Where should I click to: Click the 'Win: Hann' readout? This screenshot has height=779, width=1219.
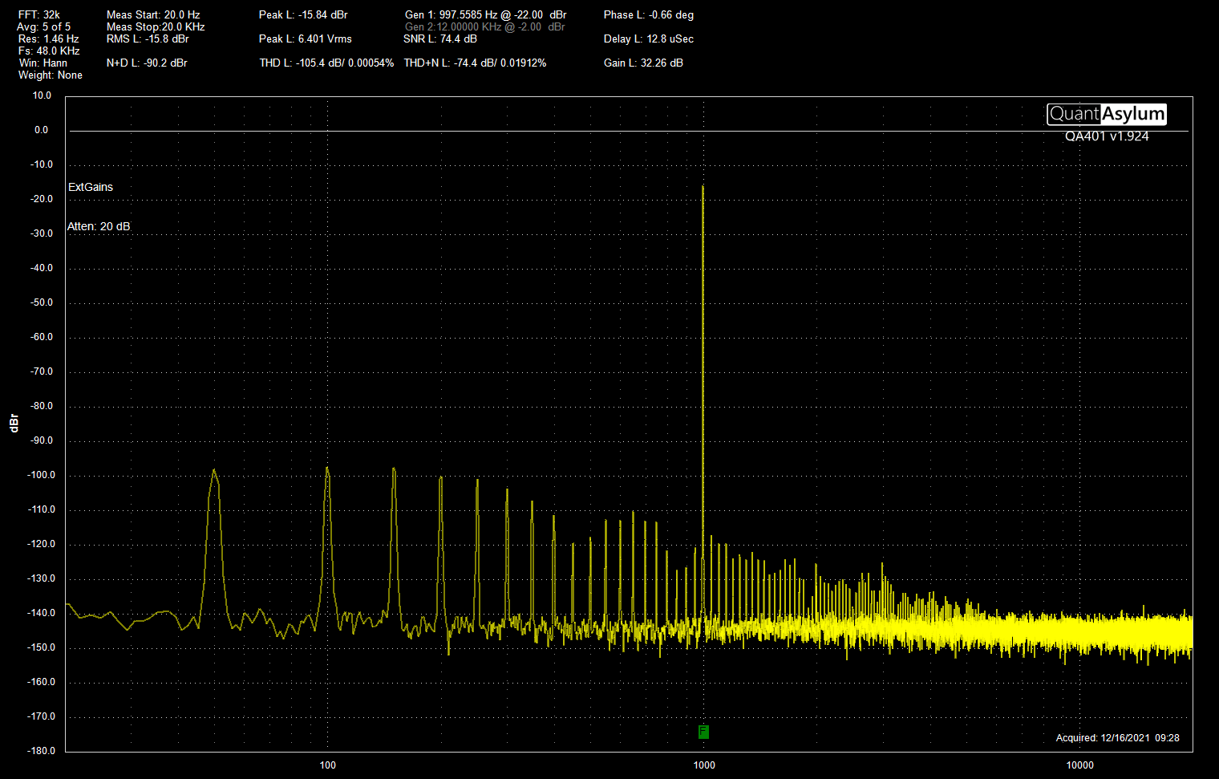43,63
